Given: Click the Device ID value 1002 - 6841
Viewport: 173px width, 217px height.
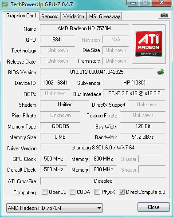Looking at the screenshot, I should coord(55,83).
